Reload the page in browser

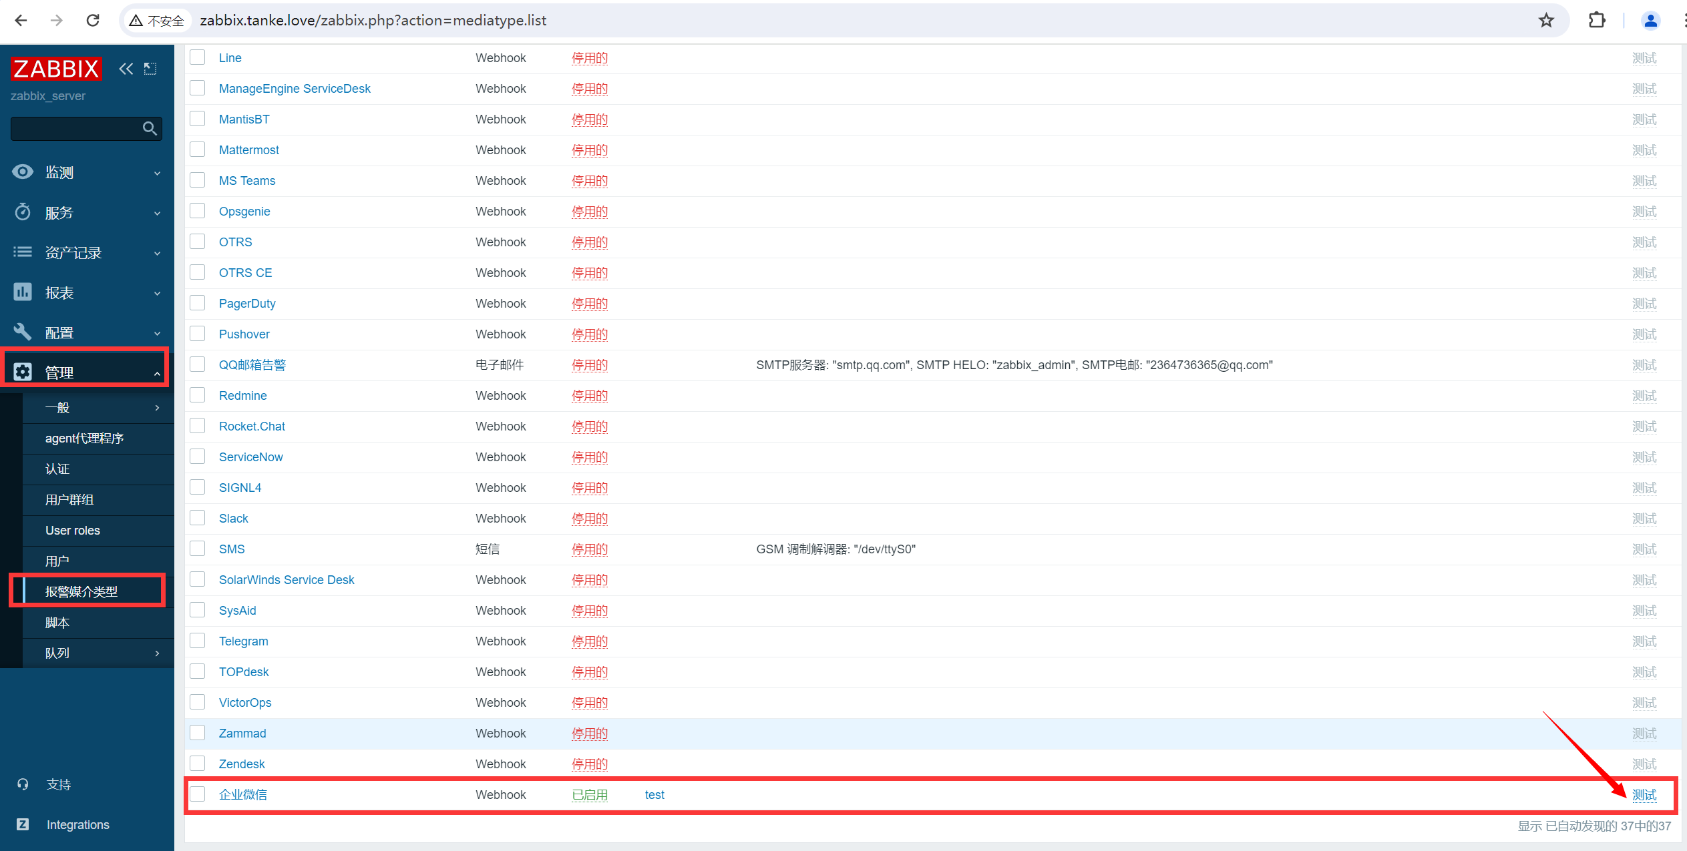(93, 21)
